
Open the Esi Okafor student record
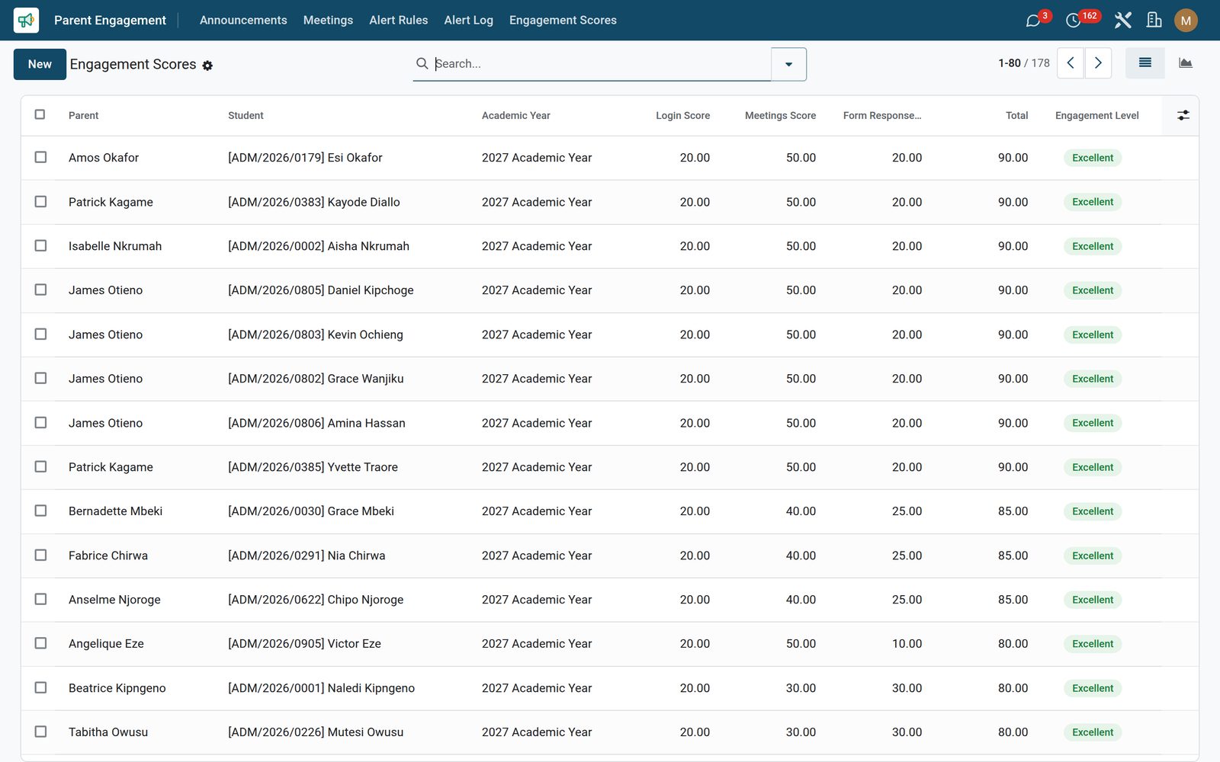(305, 158)
